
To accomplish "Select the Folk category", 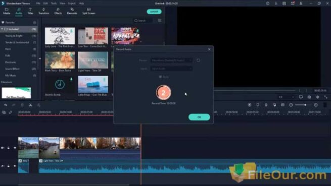I will (19, 55).
